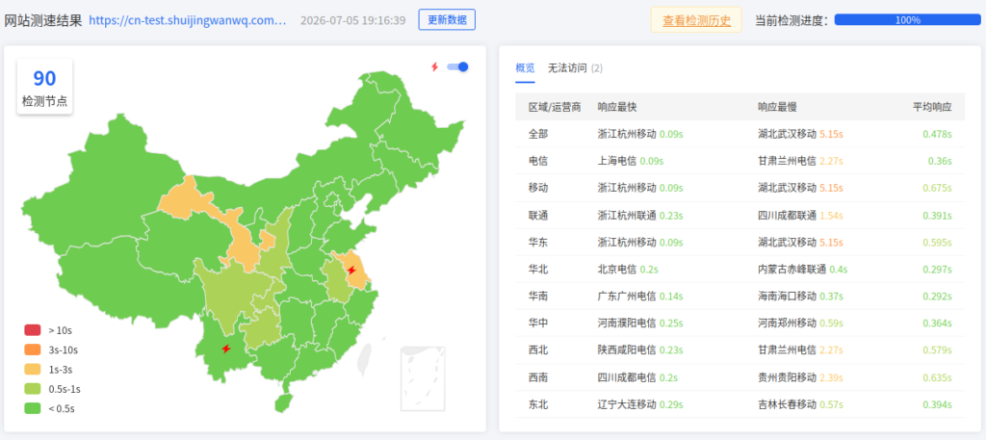
Task: Click 吉林长春移动 0.57s cell
Action: pyautogui.click(x=800, y=404)
